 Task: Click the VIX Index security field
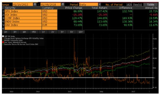pyautogui.click(x=23, y=15)
